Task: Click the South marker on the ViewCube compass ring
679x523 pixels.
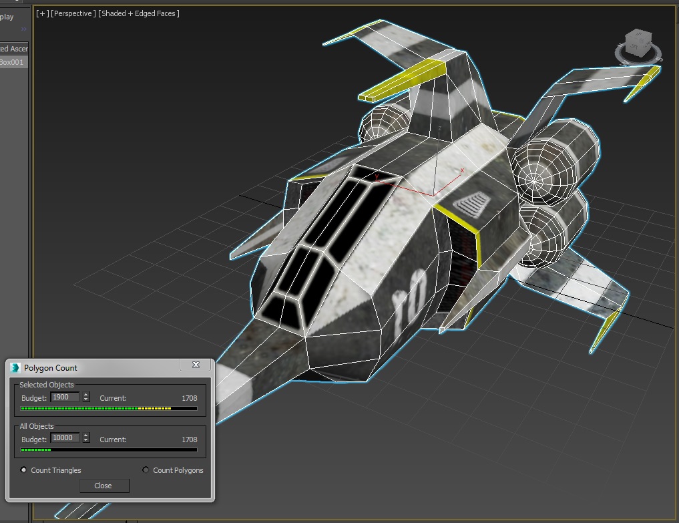Action: click(x=659, y=59)
